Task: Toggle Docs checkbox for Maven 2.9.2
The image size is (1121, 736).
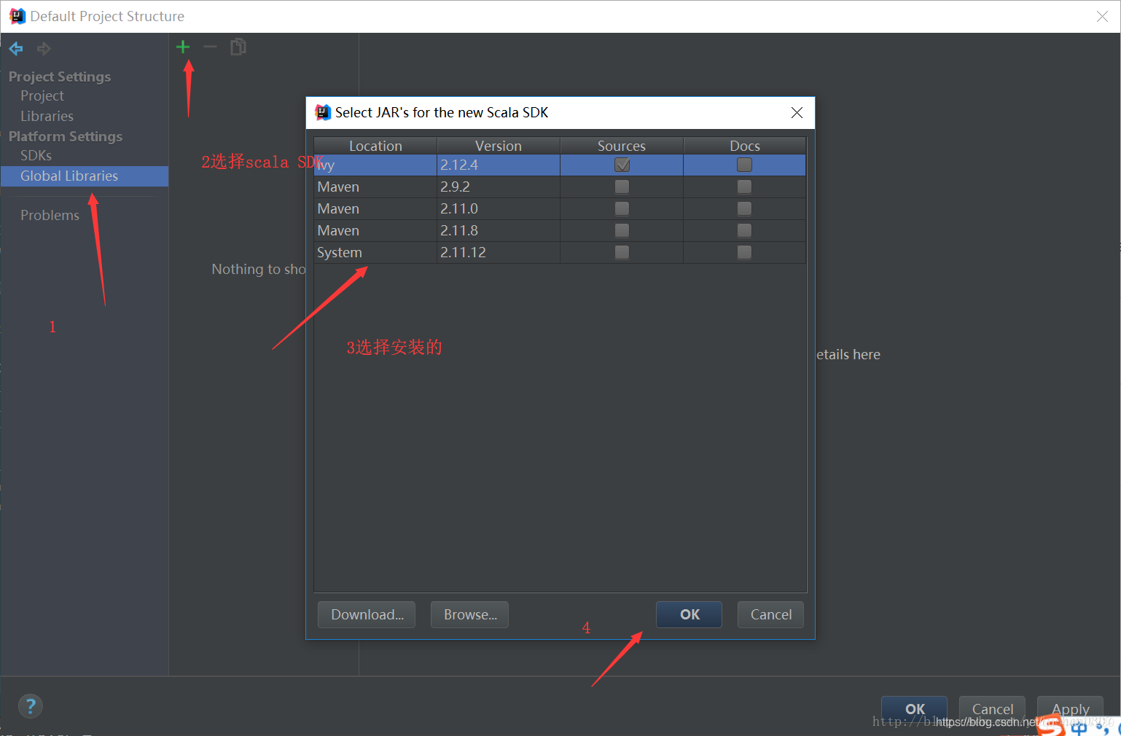Action: coord(744,187)
